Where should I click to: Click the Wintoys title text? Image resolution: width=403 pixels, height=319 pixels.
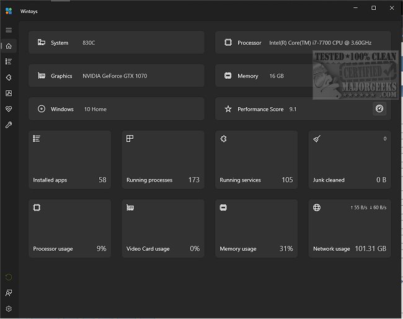click(x=29, y=11)
